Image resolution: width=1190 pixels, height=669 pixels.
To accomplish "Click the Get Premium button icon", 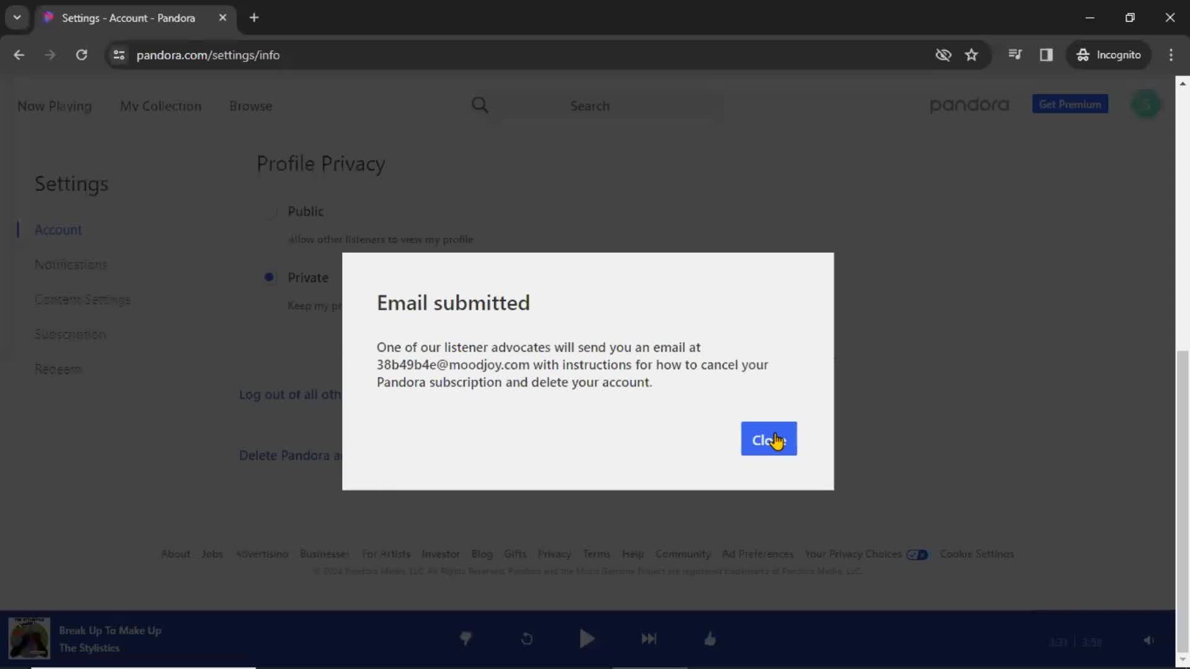I will (x=1070, y=105).
